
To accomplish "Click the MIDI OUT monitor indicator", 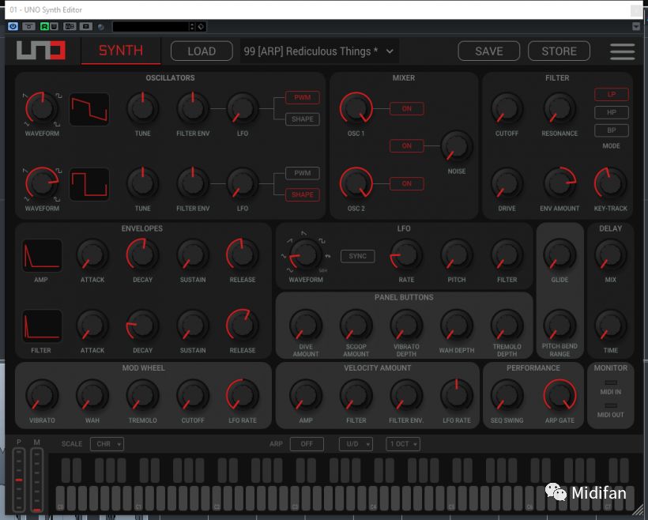I will pos(611,405).
